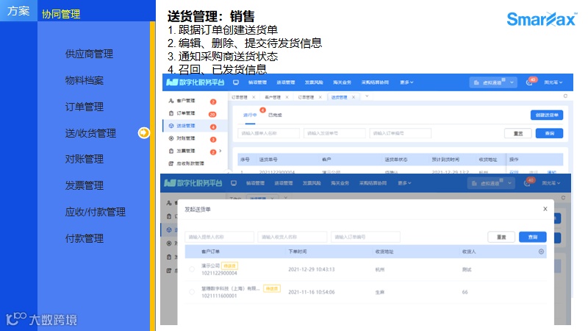Click 对账管理 in the slide's left list
The image size is (588, 331).
click(x=84, y=159)
